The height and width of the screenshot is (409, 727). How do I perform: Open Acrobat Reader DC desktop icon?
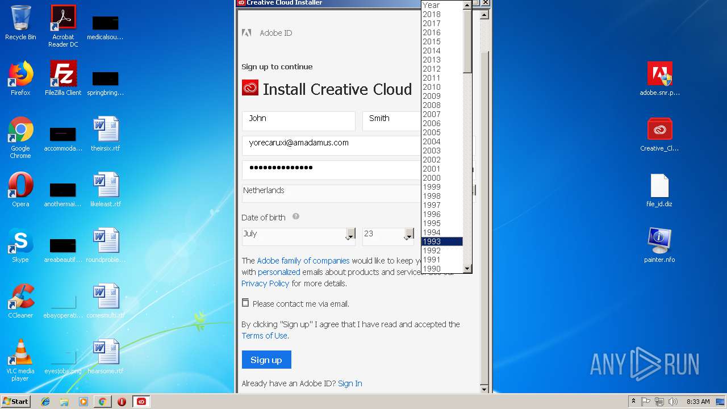click(63, 26)
